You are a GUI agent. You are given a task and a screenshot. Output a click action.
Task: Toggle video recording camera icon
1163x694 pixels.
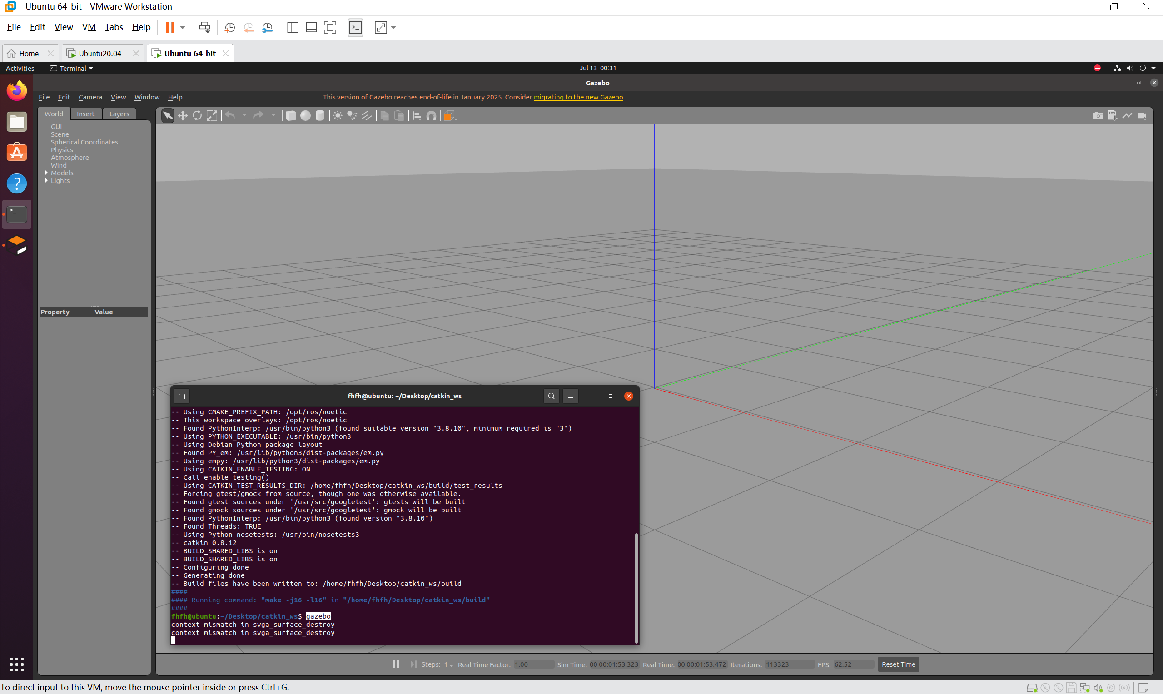pos(1142,115)
